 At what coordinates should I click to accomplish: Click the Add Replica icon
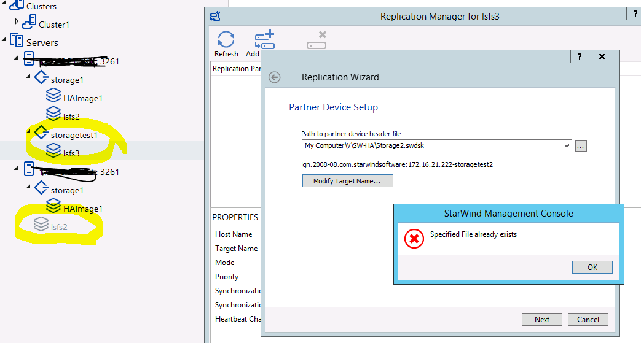tap(264, 40)
